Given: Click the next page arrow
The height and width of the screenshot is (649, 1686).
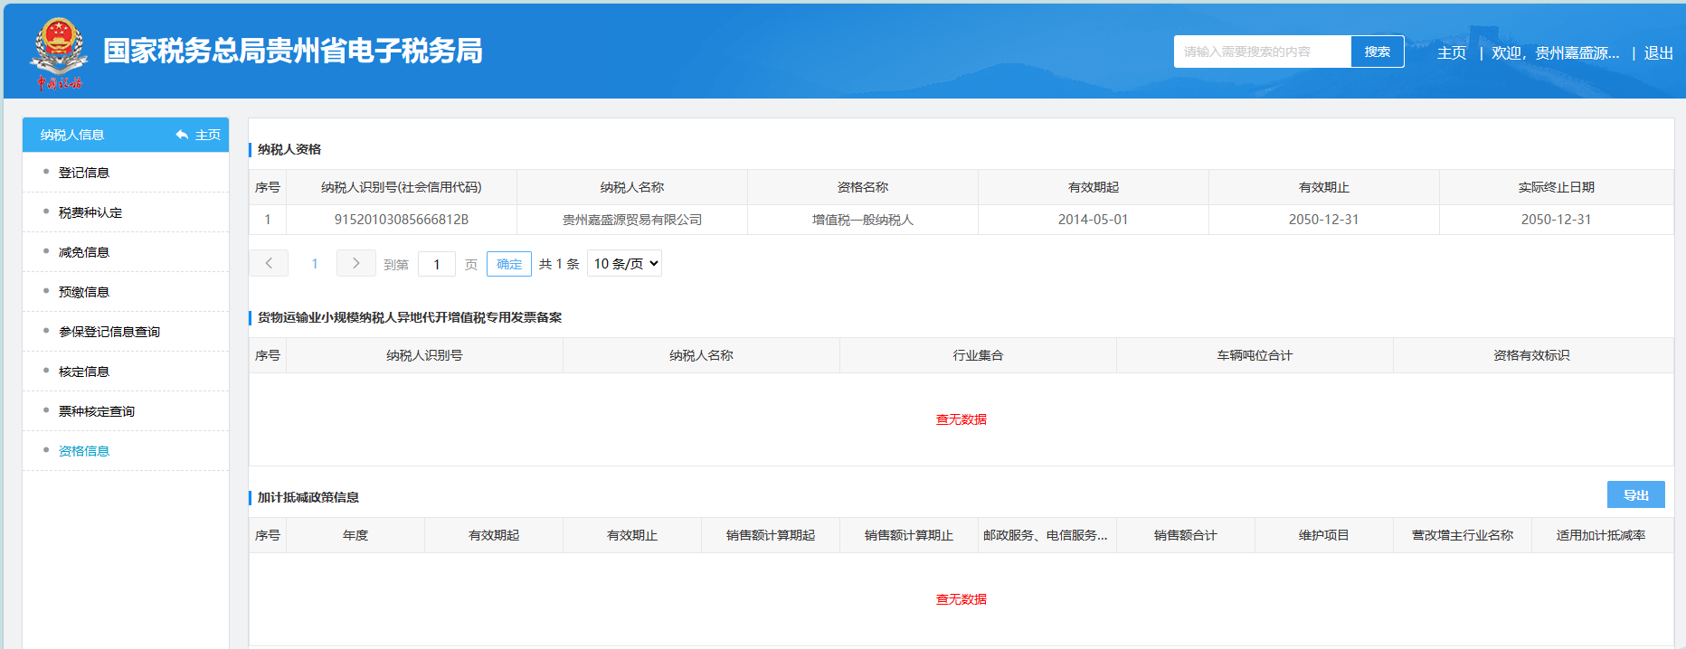Looking at the screenshot, I should click(355, 263).
